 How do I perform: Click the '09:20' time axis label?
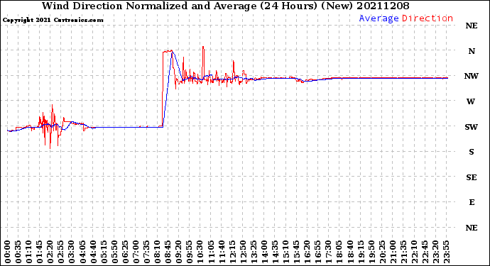point(178,252)
